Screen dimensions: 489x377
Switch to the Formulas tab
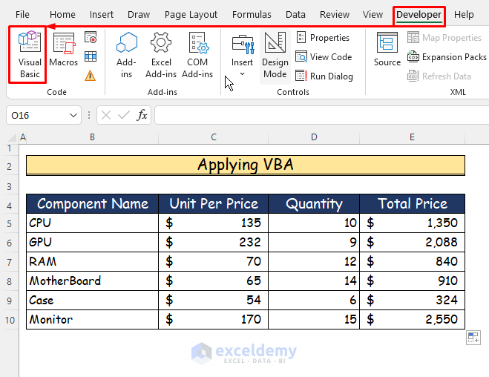point(252,15)
